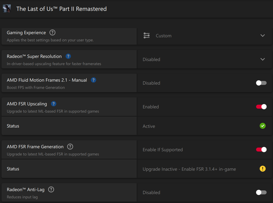
Task: Turn on the Radeon Anti-Lag switch
Action: click(x=261, y=193)
